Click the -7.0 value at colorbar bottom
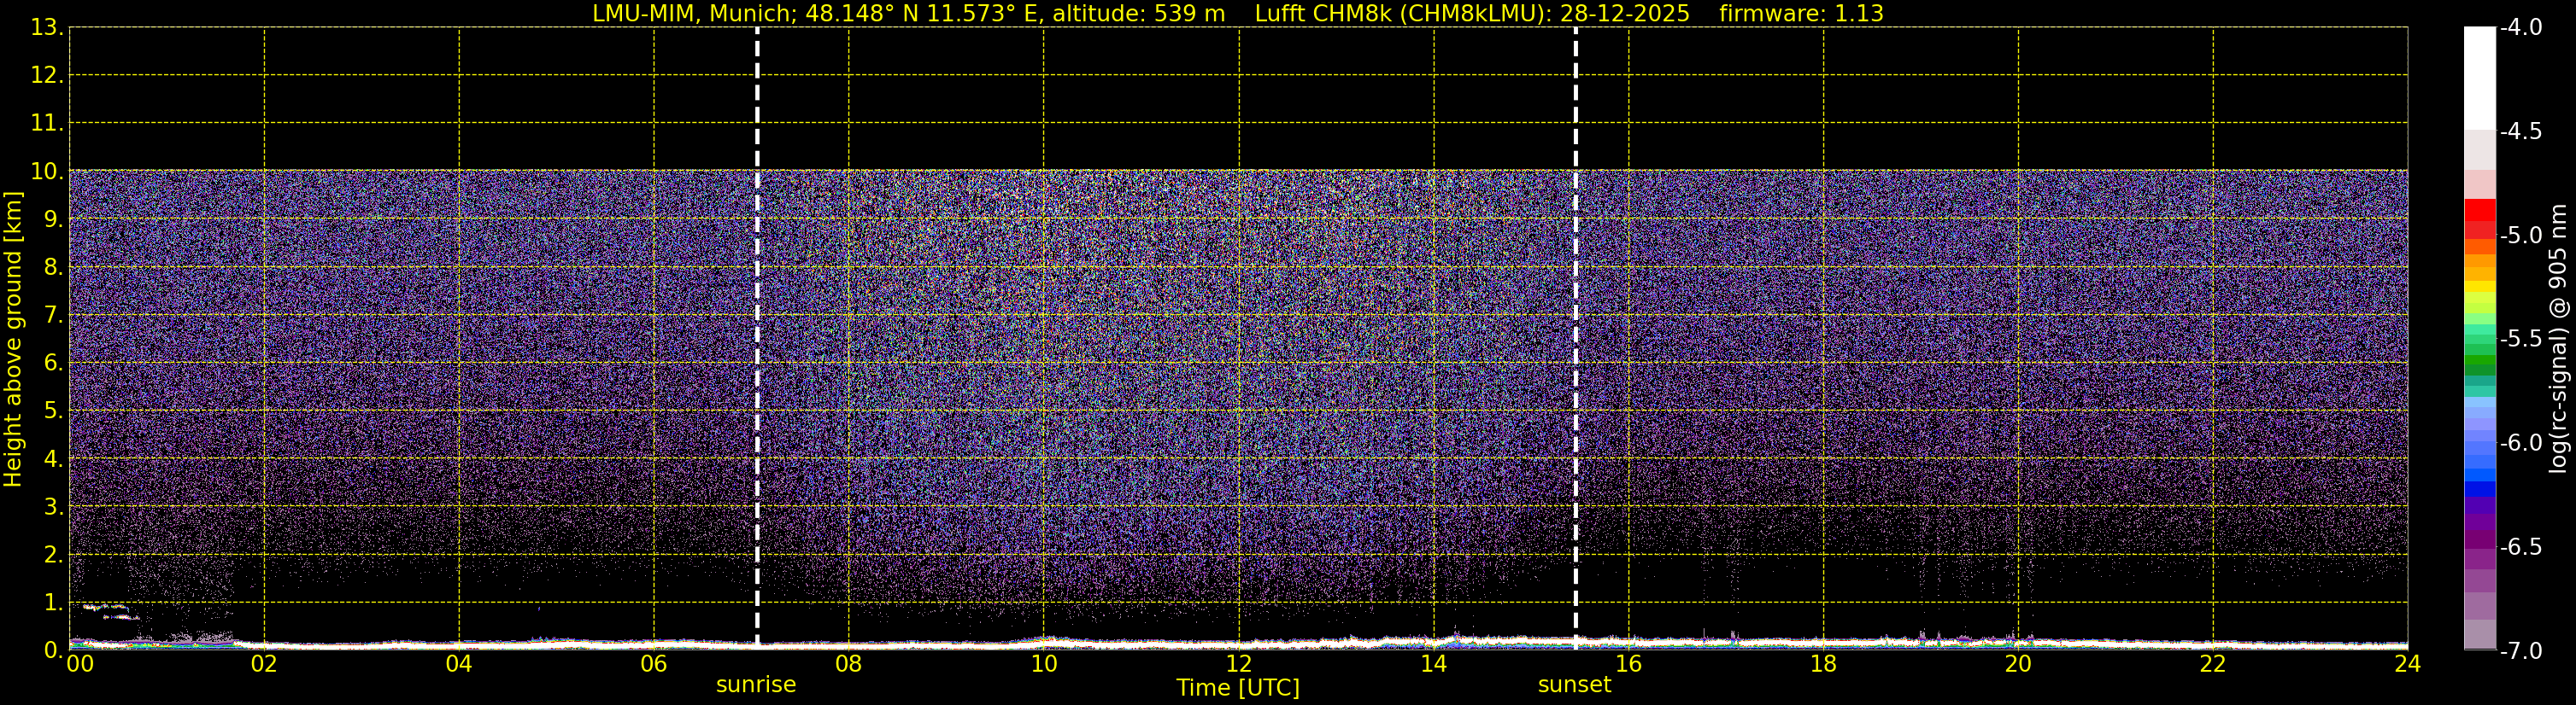The height and width of the screenshot is (705, 2576). pos(2520,651)
